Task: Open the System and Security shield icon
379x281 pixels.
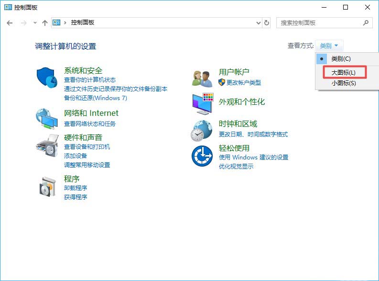Action: coord(47,78)
